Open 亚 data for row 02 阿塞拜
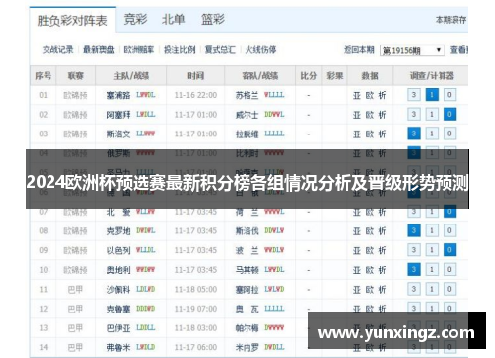The height and width of the screenshot is (358, 495). (357, 115)
